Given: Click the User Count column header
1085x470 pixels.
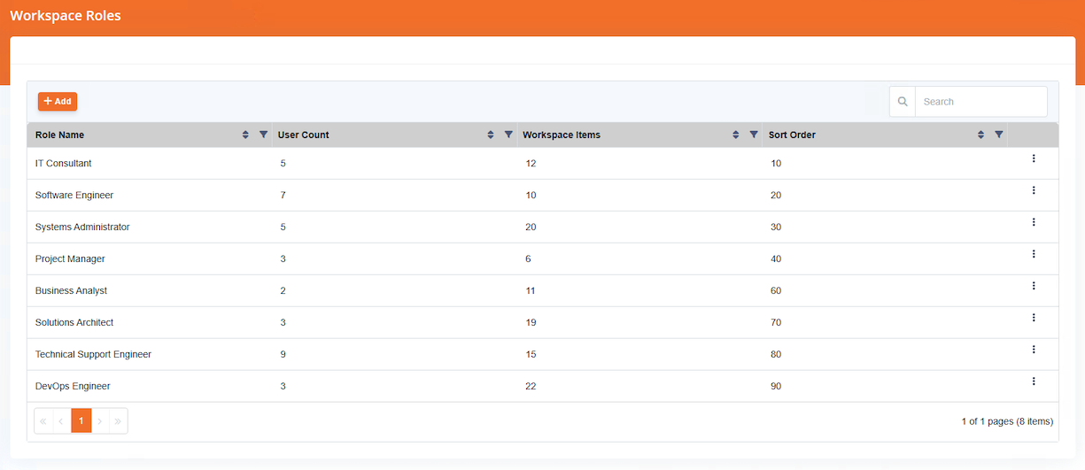Looking at the screenshot, I should point(304,135).
